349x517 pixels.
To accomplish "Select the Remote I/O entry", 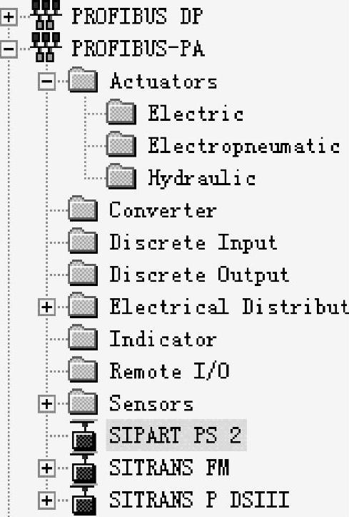I will (169, 371).
